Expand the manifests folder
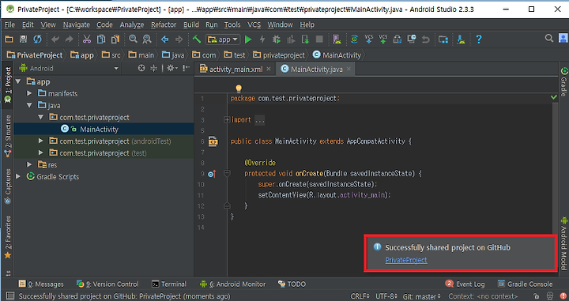The width and height of the screenshot is (569, 301). [29, 93]
